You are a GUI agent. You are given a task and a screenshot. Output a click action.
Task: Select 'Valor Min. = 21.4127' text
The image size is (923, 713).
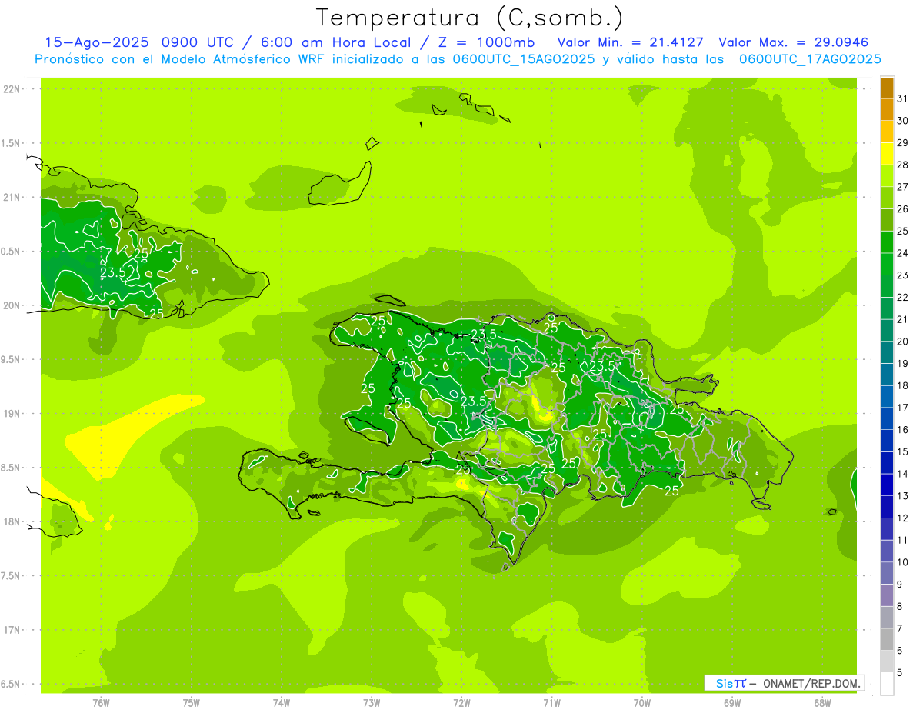[630, 42]
